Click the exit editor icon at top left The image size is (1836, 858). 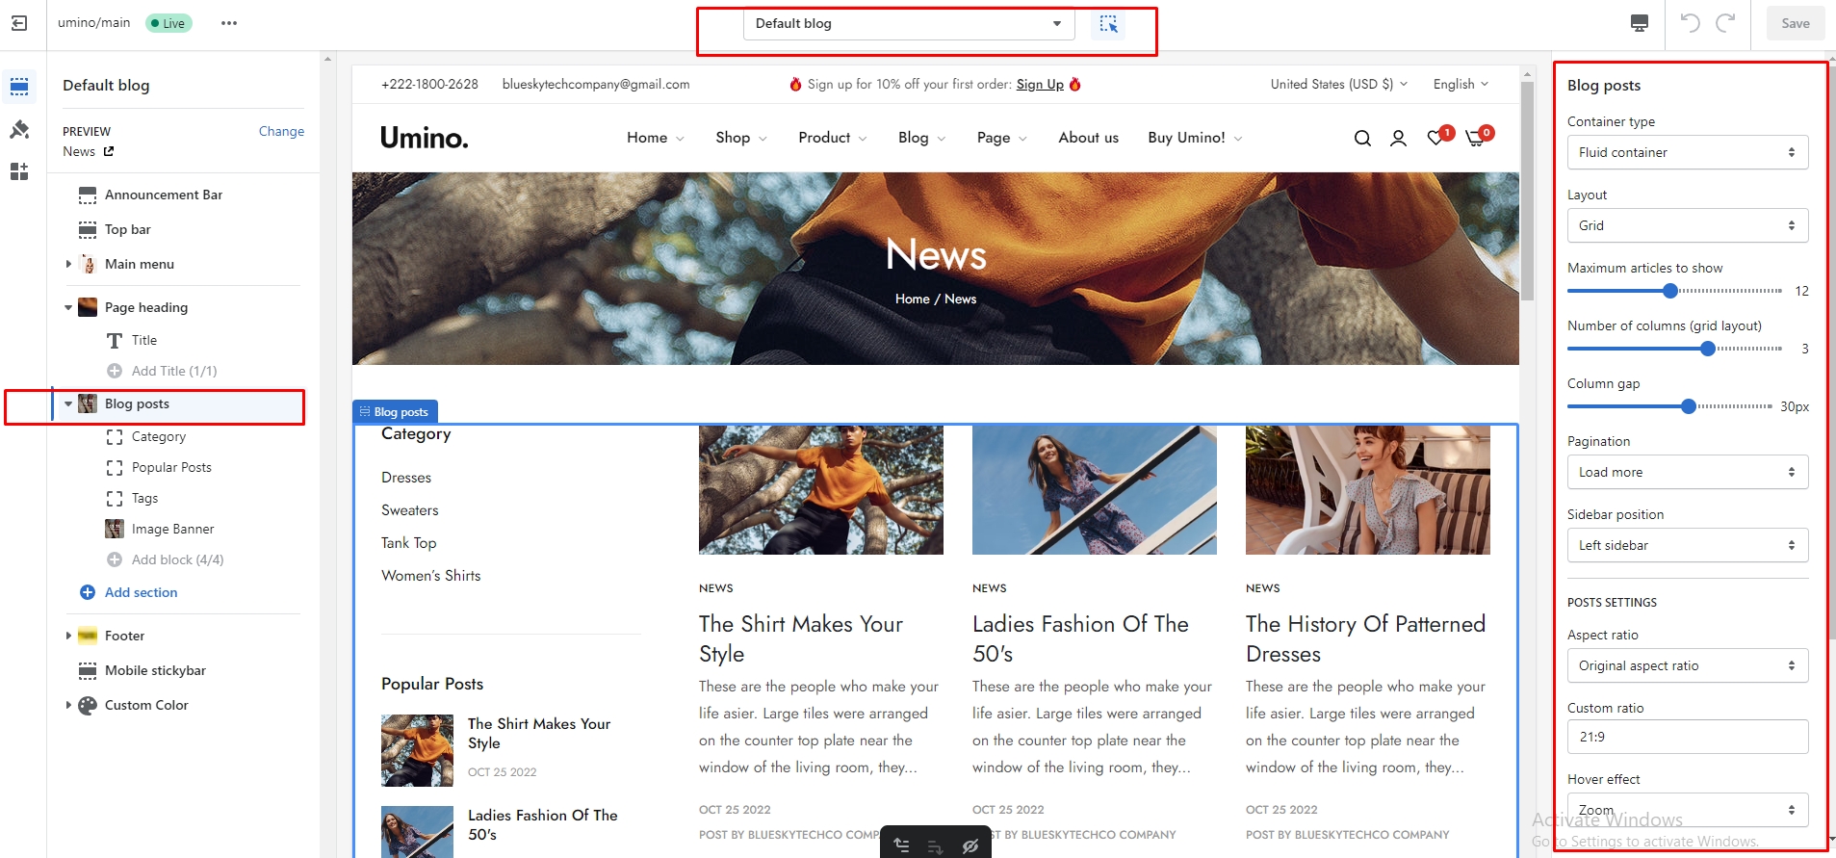pyautogui.click(x=19, y=23)
